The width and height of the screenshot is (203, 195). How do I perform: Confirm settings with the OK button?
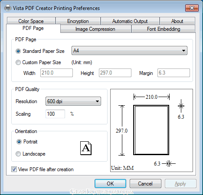click(110, 184)
